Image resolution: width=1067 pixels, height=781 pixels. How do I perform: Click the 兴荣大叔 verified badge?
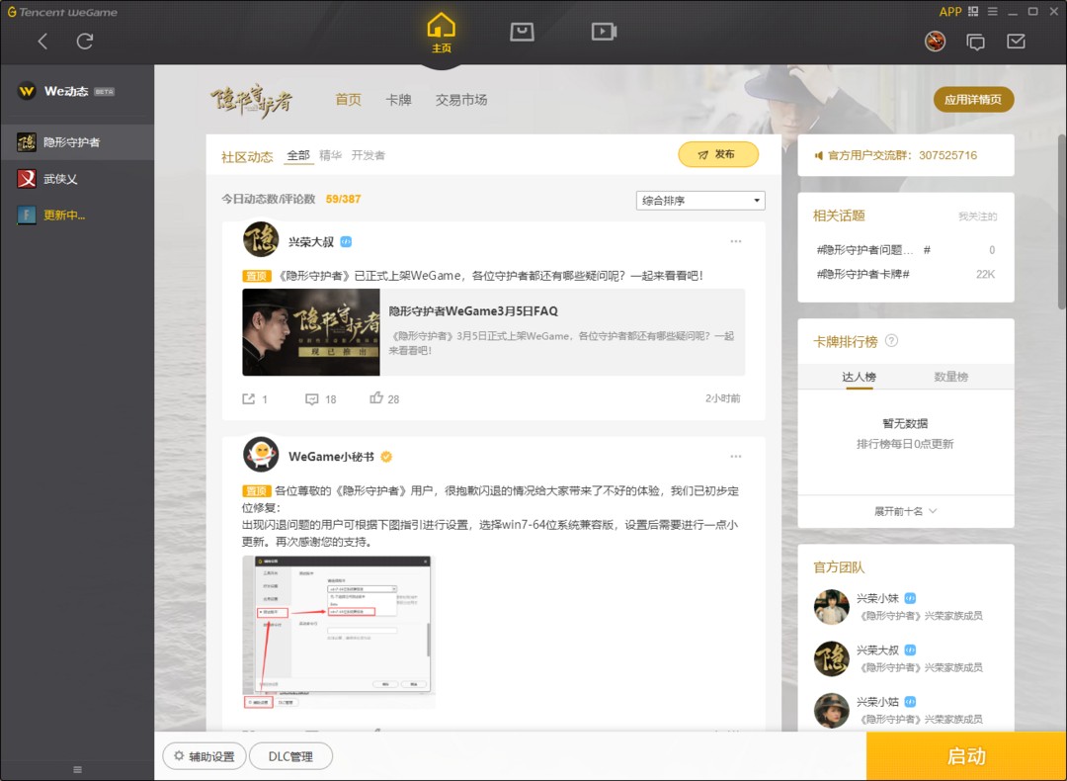pyautogui.click(x=346, y=242)
